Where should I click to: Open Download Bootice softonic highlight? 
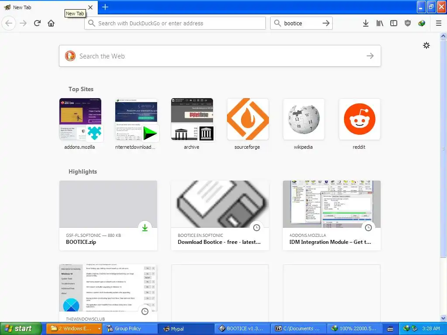coord(220,215)
